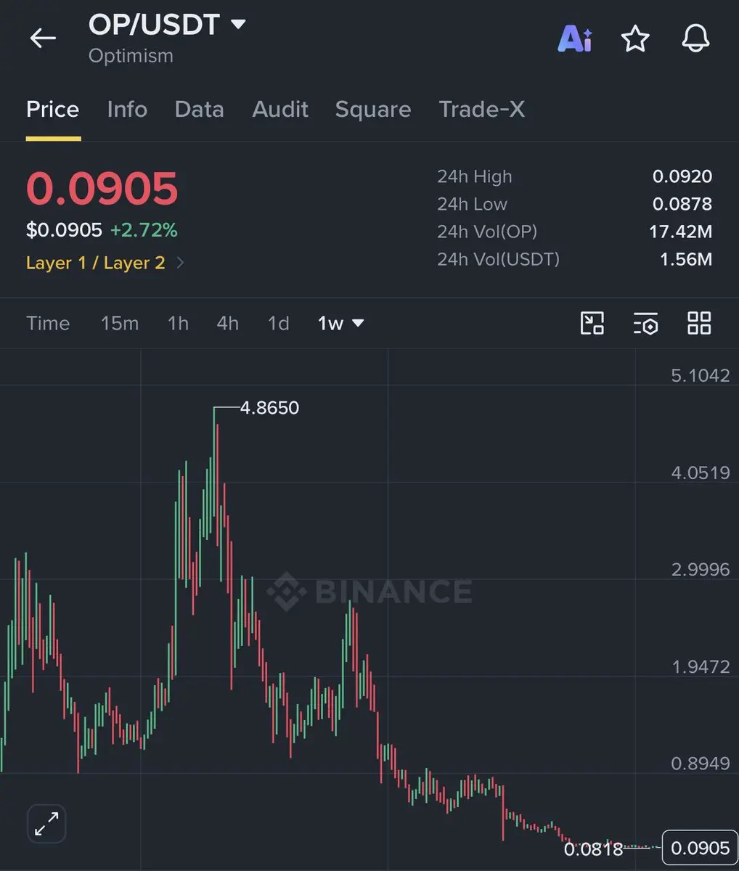Open the OP/USDT pair selector dropdown

click(167, 25)
